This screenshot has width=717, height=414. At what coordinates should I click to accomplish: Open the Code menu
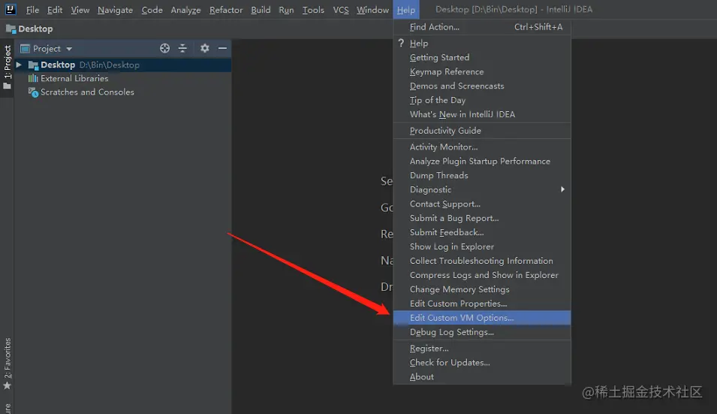[152, 10]
